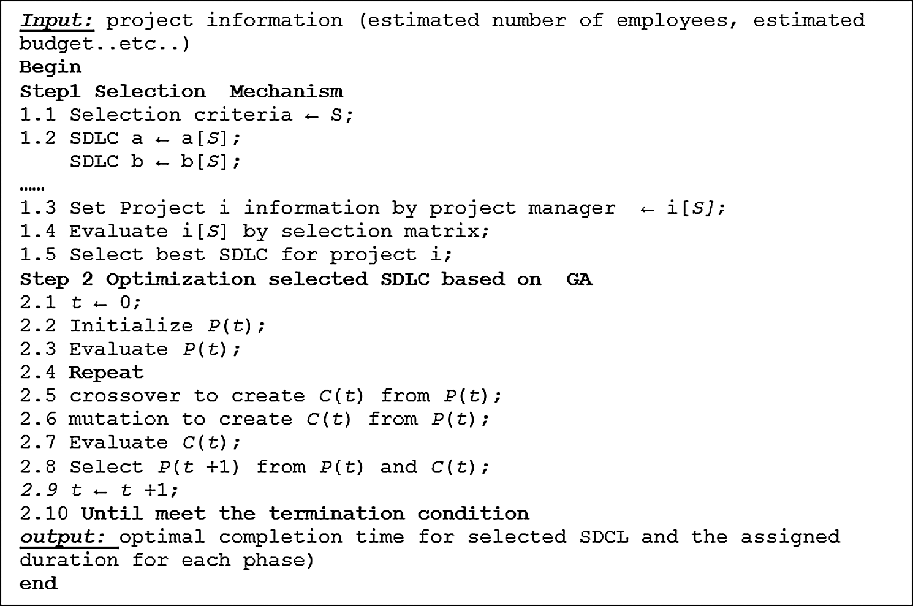Click line 2.8 Select P(t +1)
913x606 pixels.
pyautogui.click(x=254, y=467)
